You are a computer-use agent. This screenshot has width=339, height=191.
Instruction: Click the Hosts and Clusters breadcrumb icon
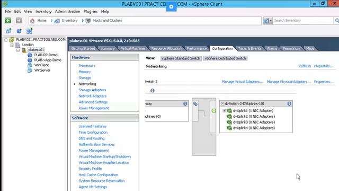click(x=88, y=21)
